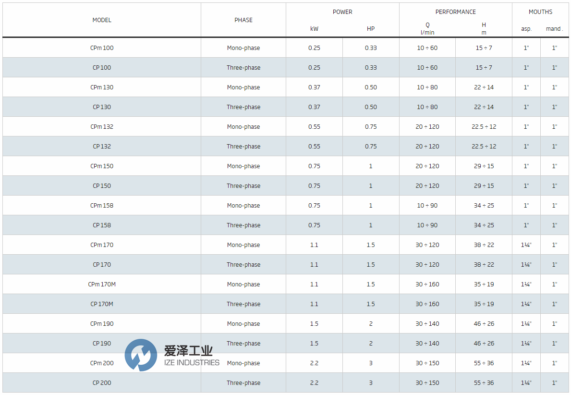This screenshot has width=571, height=395.
Task: Click the PHASE column header
Action: tap(243, 20)
